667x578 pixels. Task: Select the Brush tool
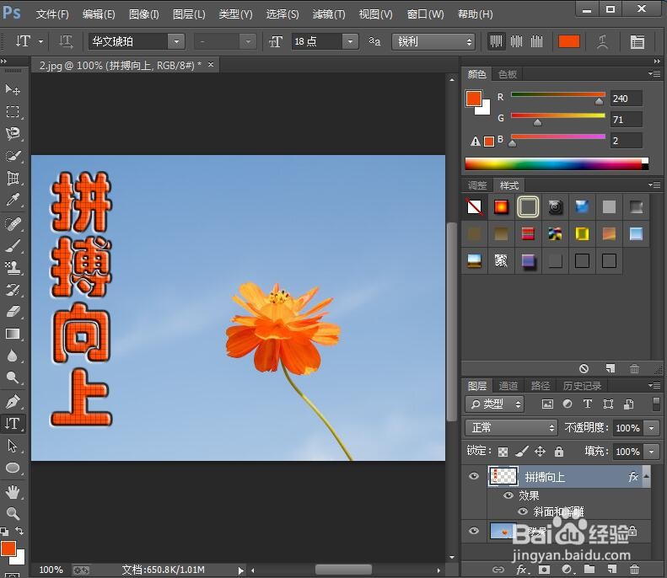[x=13, y=245]
